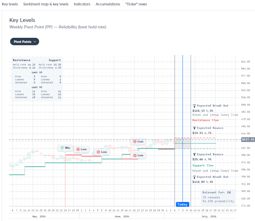255x221 pixels.
Task: Click the $19,51 4,7% bounce value
Action: point(202,133)
